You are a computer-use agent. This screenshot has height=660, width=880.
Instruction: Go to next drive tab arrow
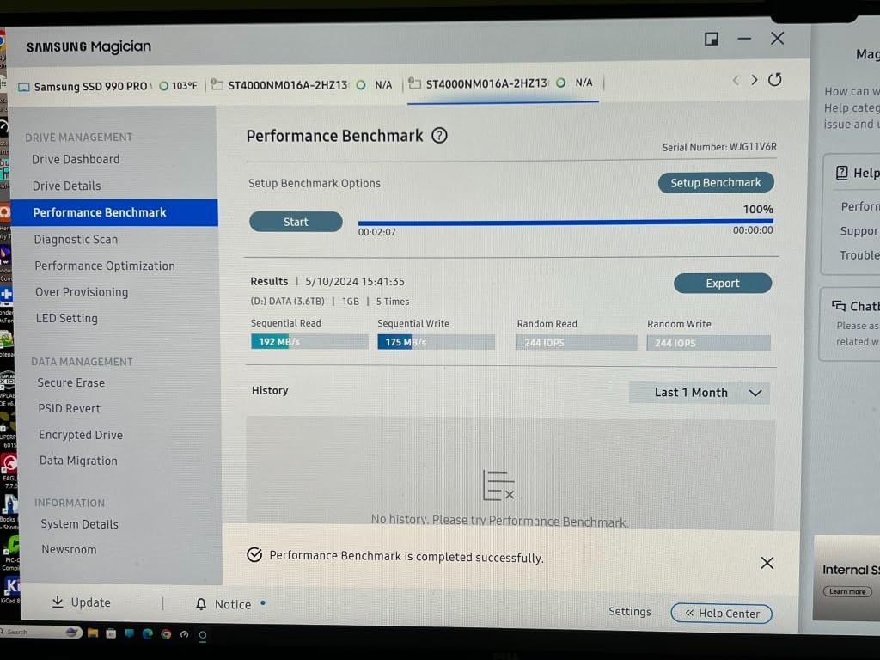pos(755,80)
